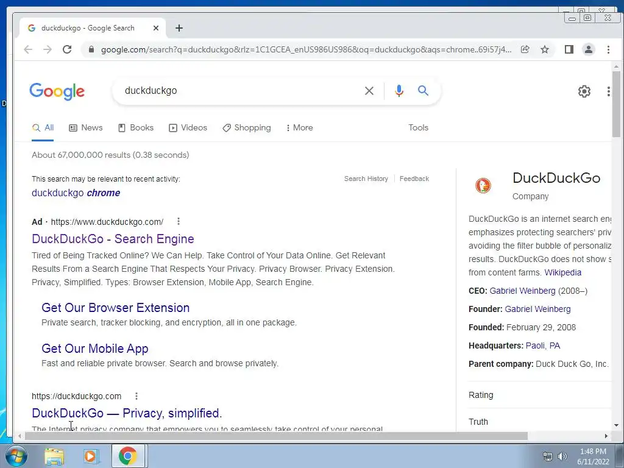Open the Windows Start menu orb
The height and width of the screenshot is (468, 624).
tap(16, 456)
